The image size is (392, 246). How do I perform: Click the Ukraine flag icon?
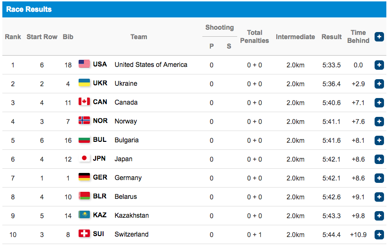tap(84, 83)
